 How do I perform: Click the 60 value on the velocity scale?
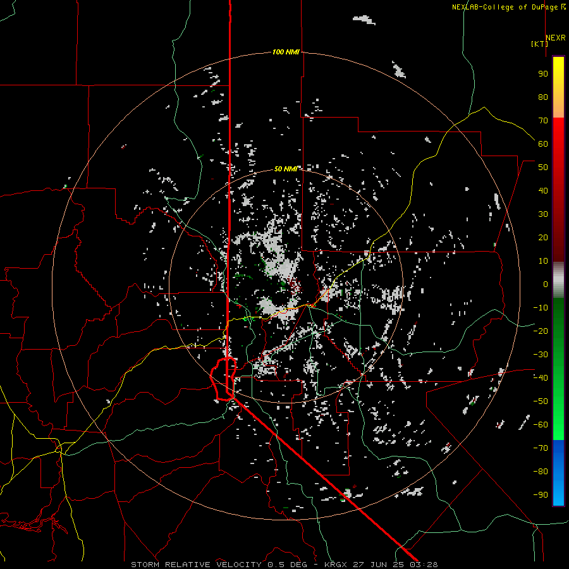coord(543,144)
